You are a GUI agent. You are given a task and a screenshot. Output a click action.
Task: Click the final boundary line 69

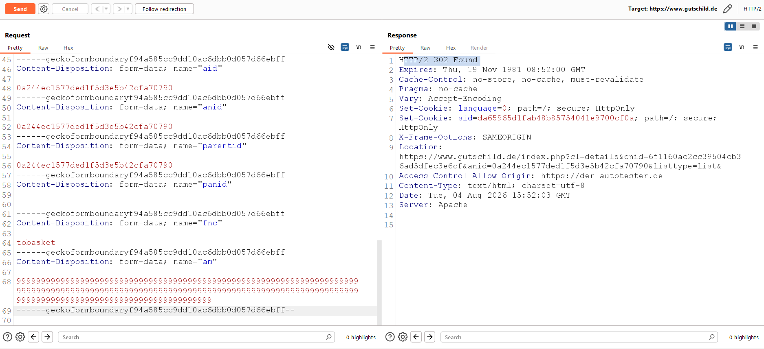(156, 310)
